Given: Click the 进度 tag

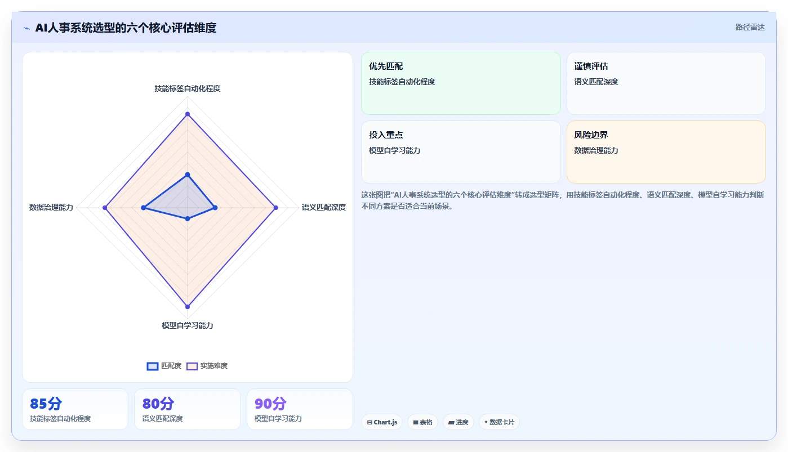Looking at the screenshot, I should point(458,422).
